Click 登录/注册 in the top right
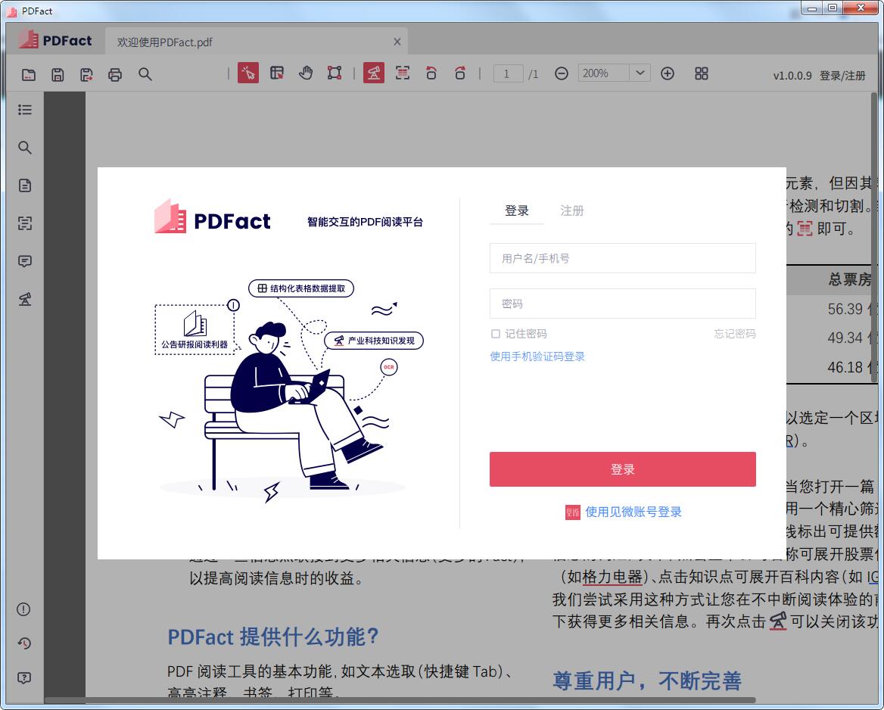This screenshot has width=884, height=710. click(842, 76)
